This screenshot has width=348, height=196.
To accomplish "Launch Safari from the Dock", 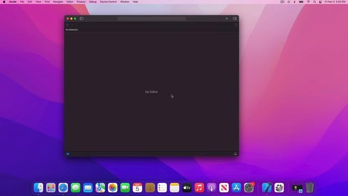I will [x=63, y=188].
